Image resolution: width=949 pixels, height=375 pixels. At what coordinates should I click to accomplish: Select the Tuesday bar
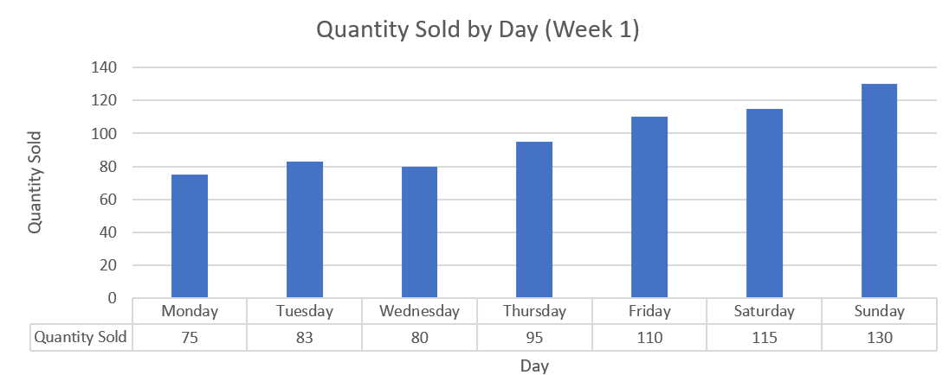305,230
